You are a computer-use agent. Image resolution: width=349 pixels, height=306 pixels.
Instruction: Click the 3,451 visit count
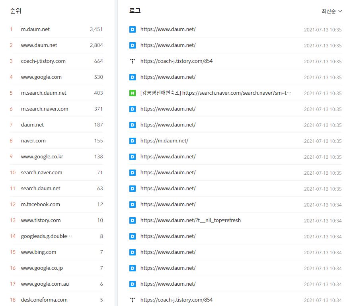(96, 29)
